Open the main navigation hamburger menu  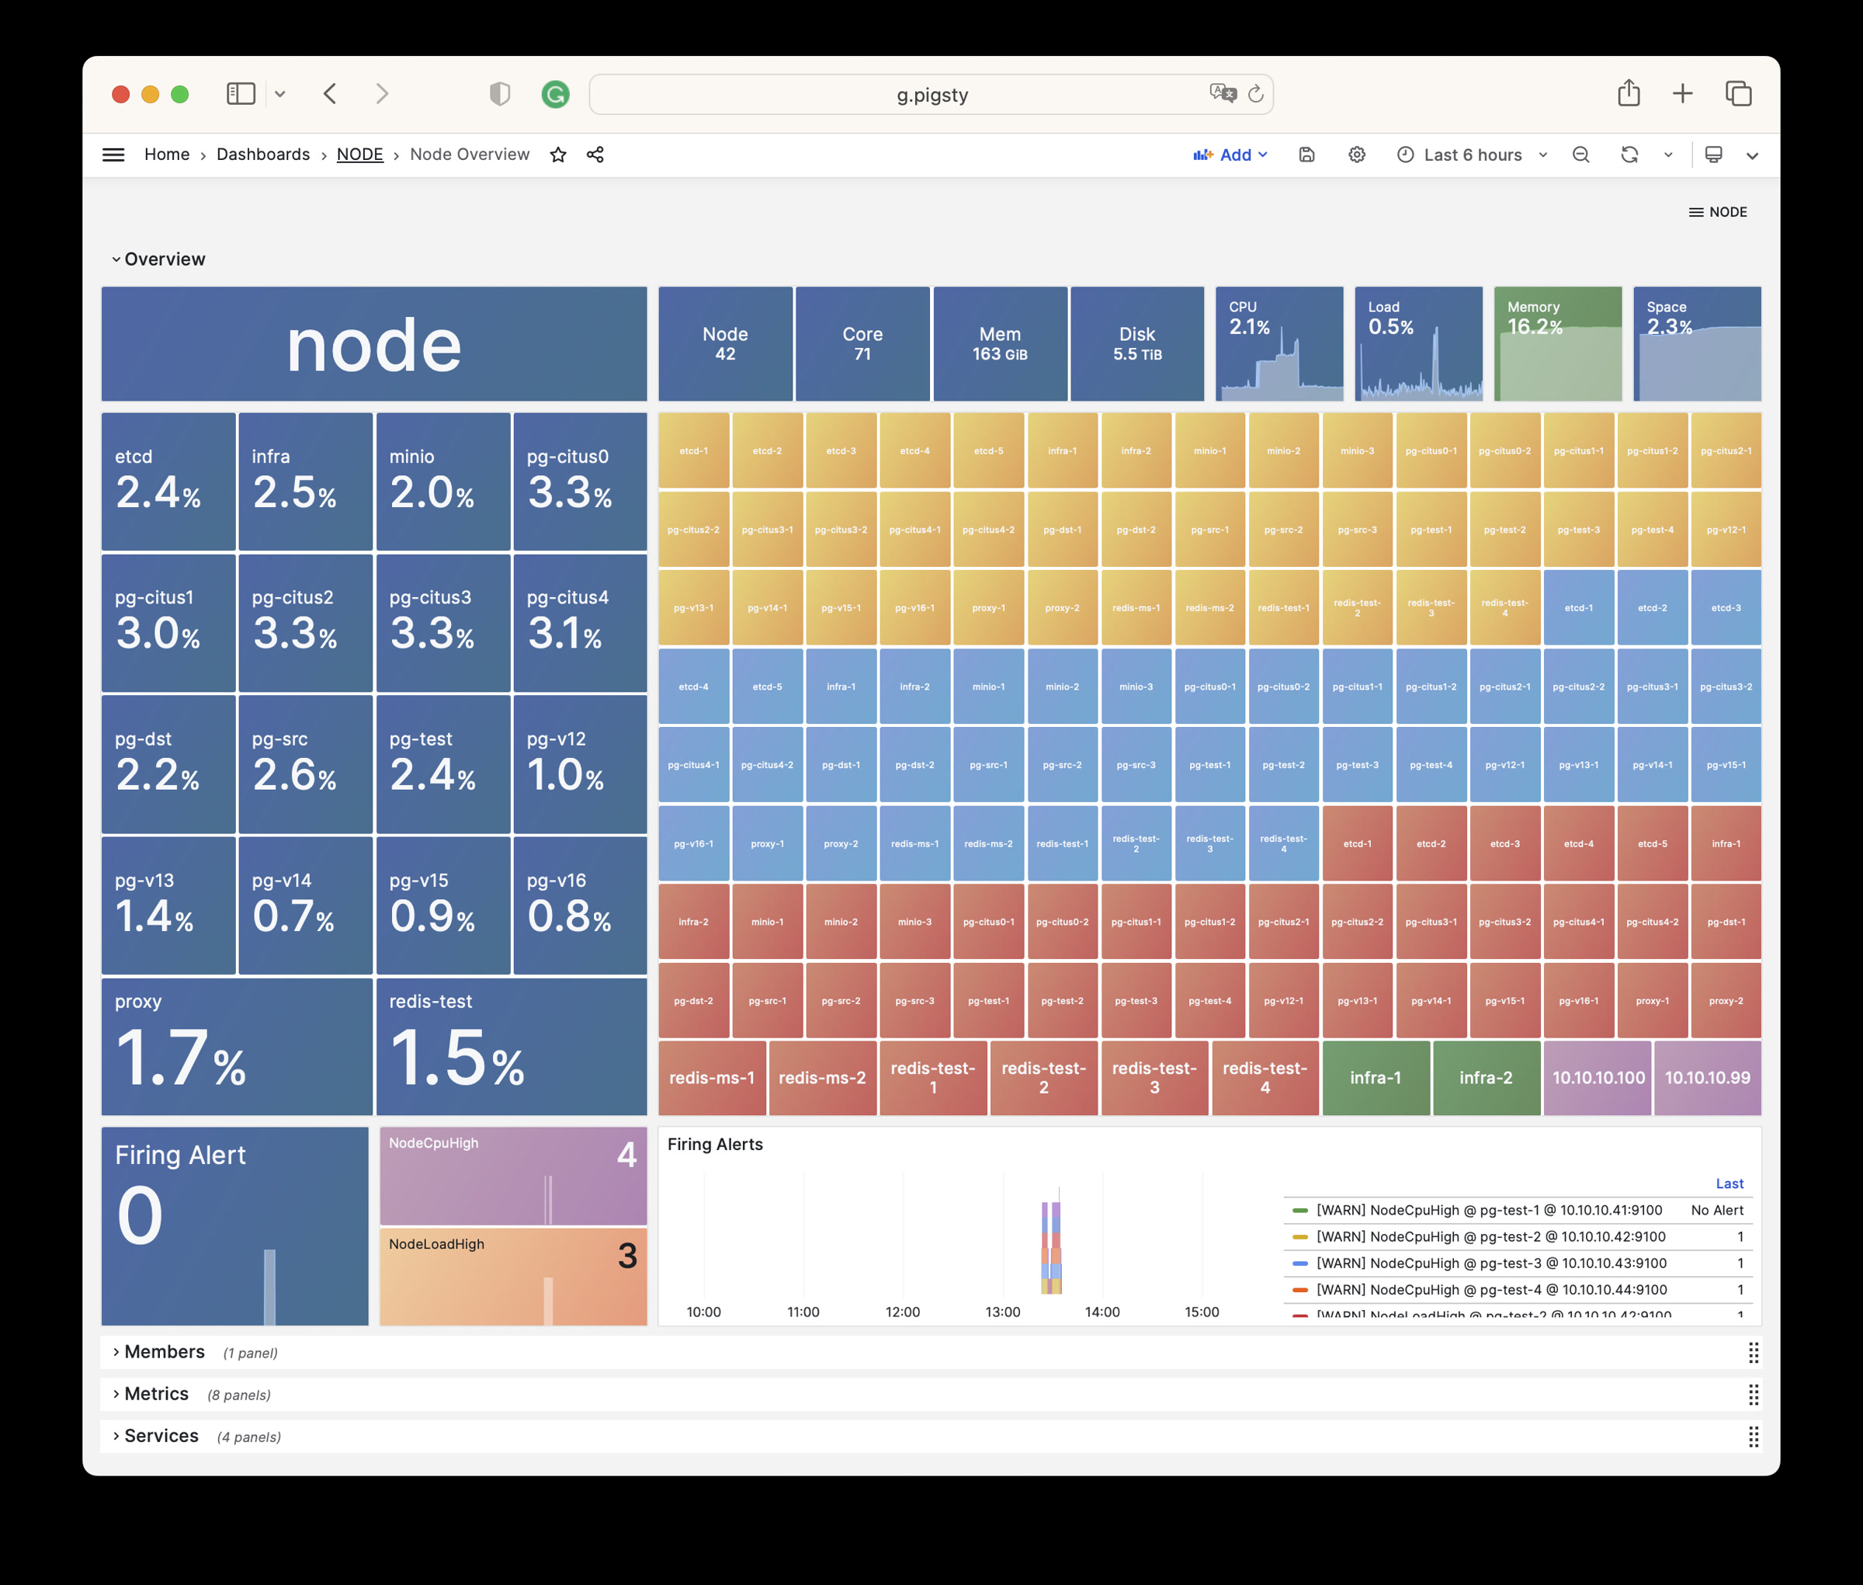[x=114, y=155]
